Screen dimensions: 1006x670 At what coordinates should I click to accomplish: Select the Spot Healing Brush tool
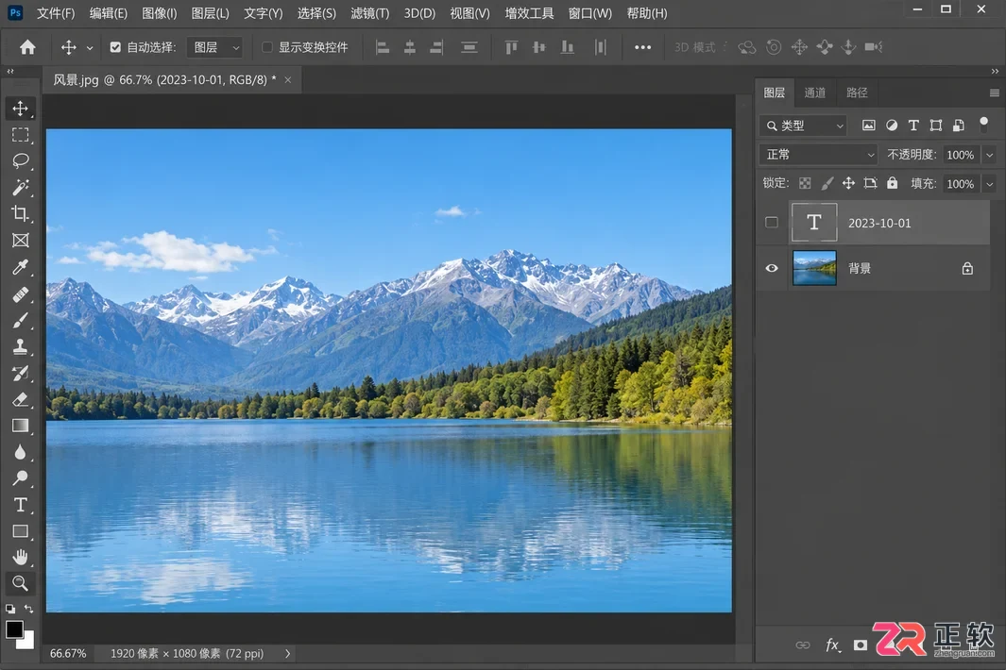pyautogui.click(x=21, y=294)
